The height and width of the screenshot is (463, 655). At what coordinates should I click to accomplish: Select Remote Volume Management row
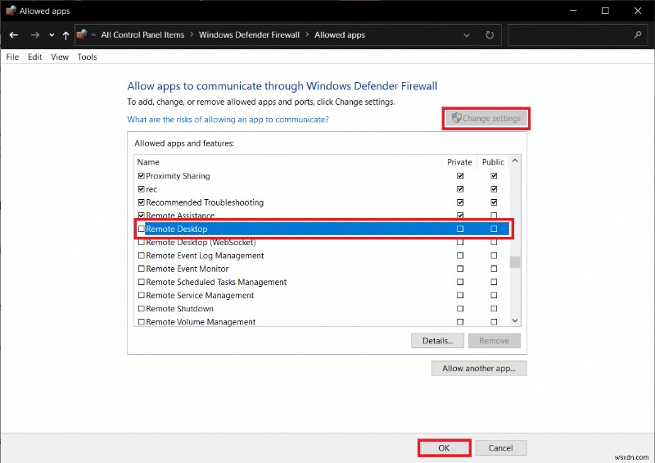pos(322,322)
